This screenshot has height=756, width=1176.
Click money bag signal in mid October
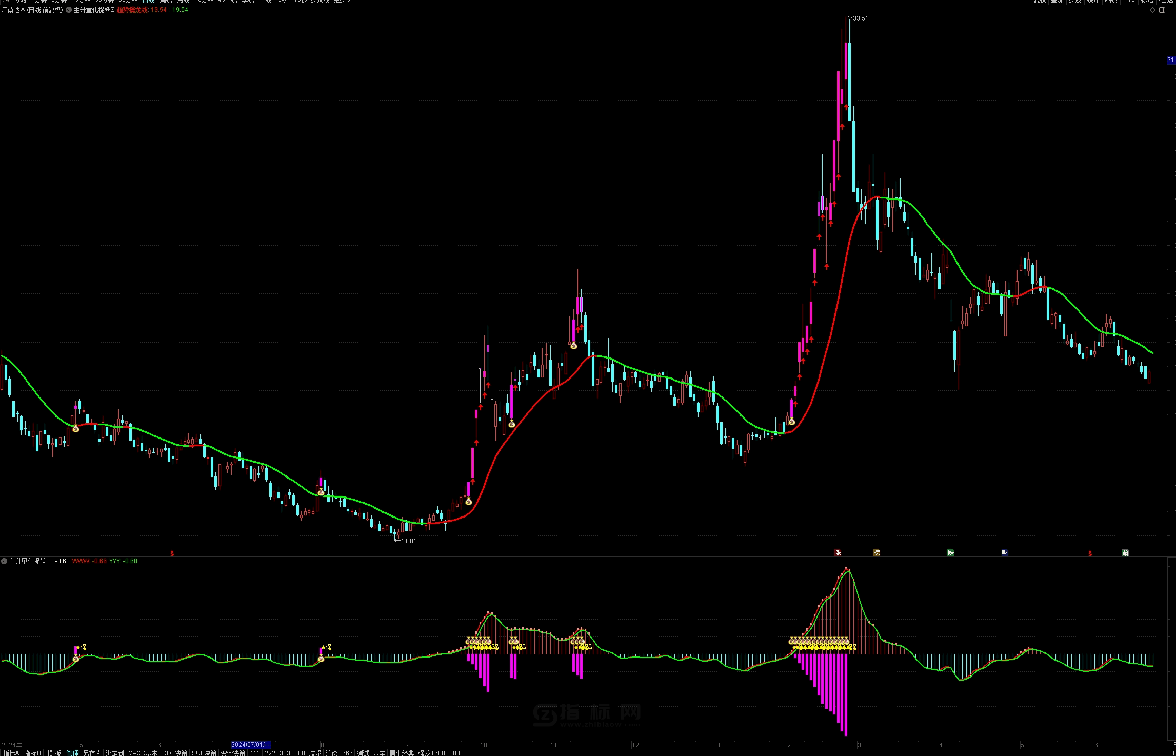[511, 424]
